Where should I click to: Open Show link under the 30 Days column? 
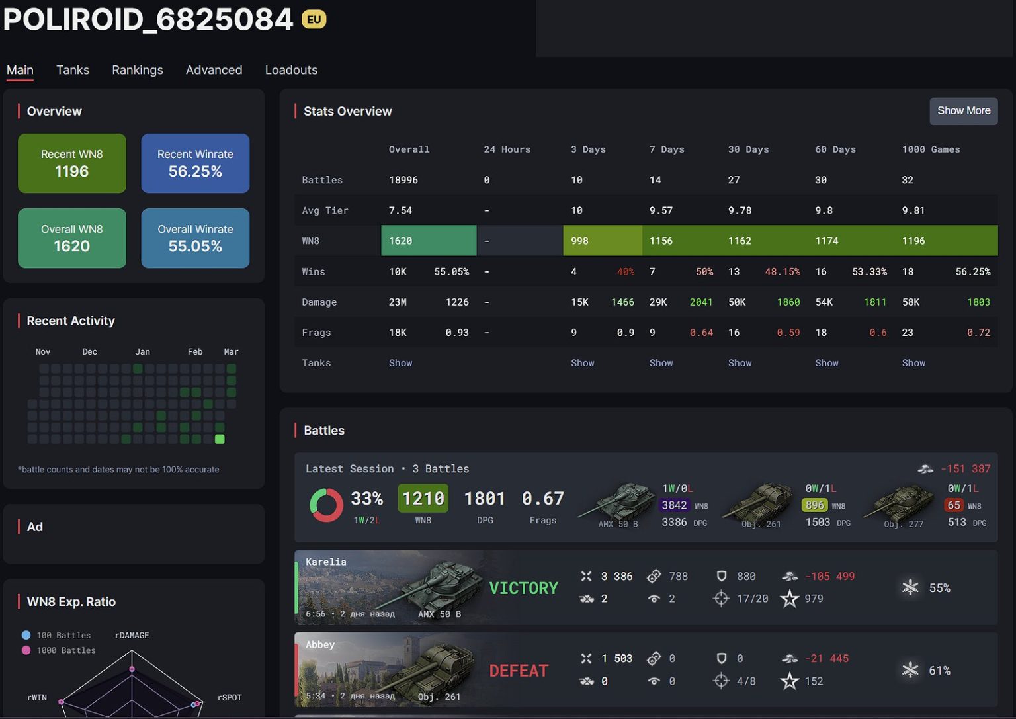pyautogui.click(x=740, y=362)
